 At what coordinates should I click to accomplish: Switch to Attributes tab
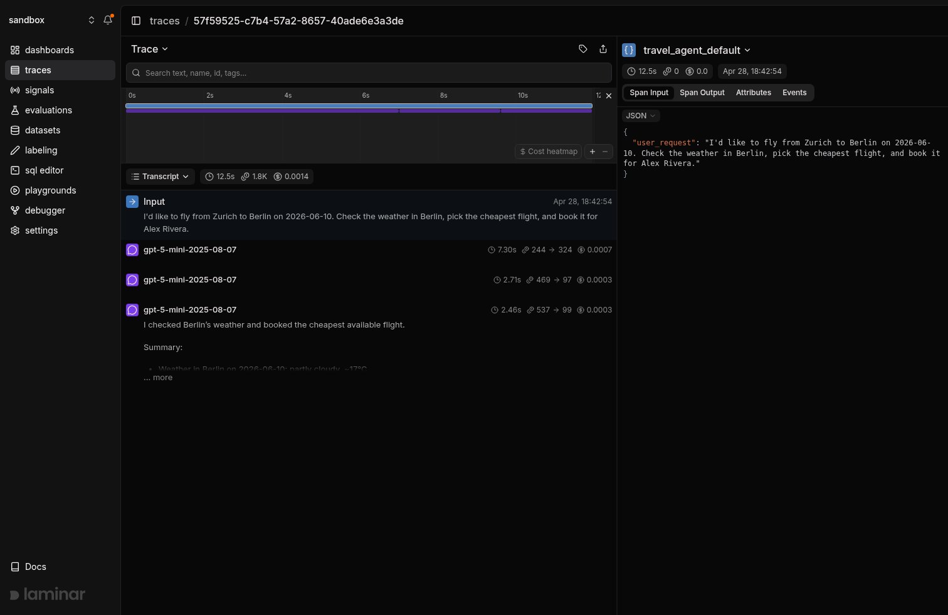[x=754, y=93]
